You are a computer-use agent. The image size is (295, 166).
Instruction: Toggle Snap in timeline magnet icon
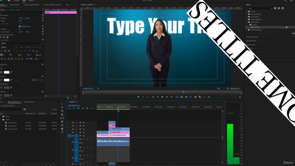[74, 108]
